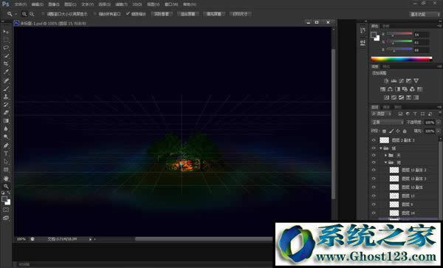Select the Healing Brush tool
The image size is (443, 268).
[x=6, y=80]
